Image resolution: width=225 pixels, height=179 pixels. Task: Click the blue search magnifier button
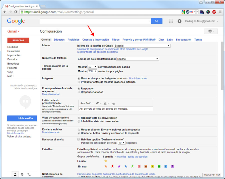pyautogui.click(x=157, y=21)
